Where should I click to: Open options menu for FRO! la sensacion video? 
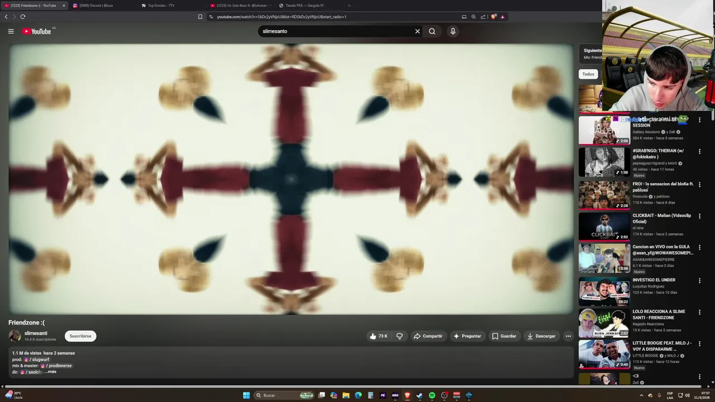click(x=699, y=184)
